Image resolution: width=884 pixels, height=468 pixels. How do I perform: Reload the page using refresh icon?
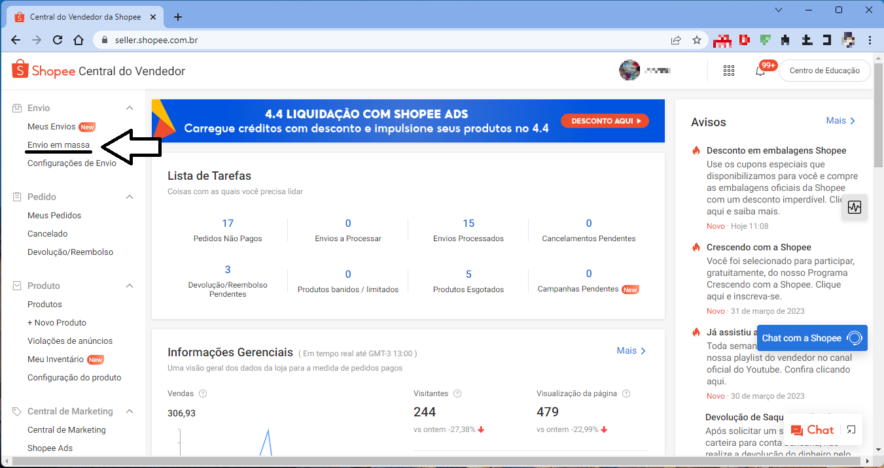[x=58, y=40]
